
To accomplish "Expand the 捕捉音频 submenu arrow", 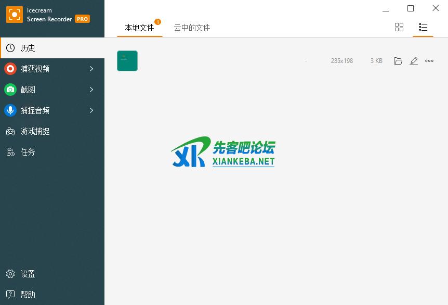I will coord(91,110).
